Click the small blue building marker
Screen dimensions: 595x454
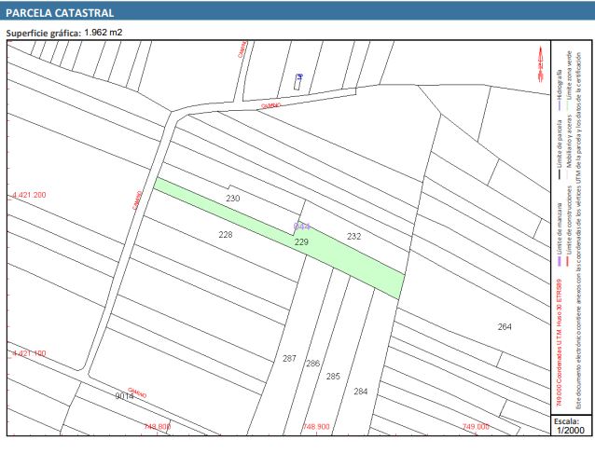pyautogui.click(x=298, y=80)
